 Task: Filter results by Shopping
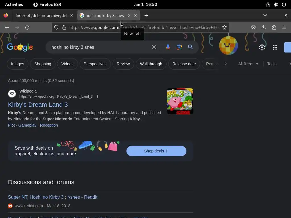click(43, 64)
